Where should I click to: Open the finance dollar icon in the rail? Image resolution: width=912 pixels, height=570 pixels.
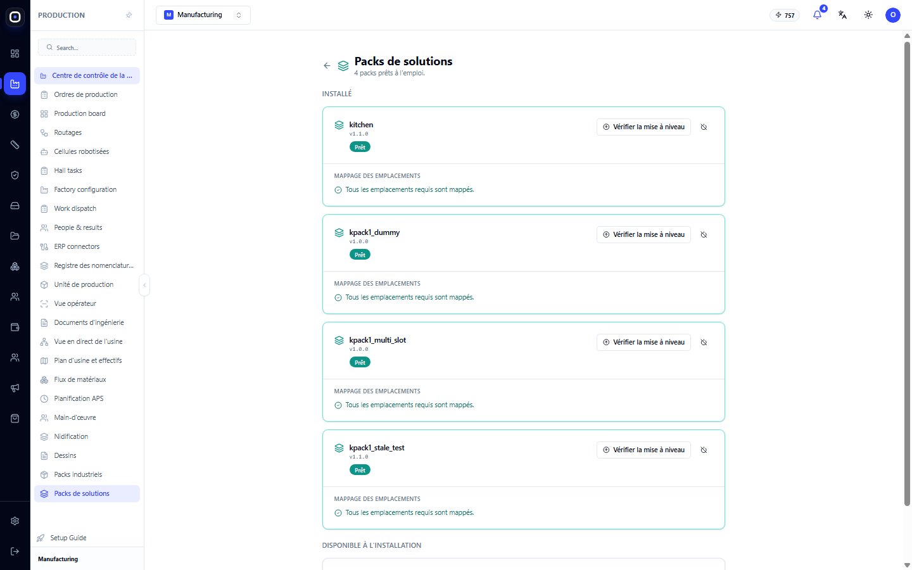tap(15, 115)
